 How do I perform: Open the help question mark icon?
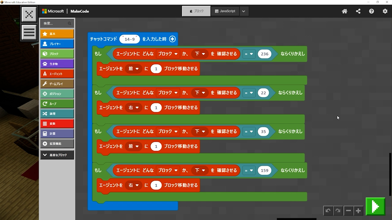[371, 11]
